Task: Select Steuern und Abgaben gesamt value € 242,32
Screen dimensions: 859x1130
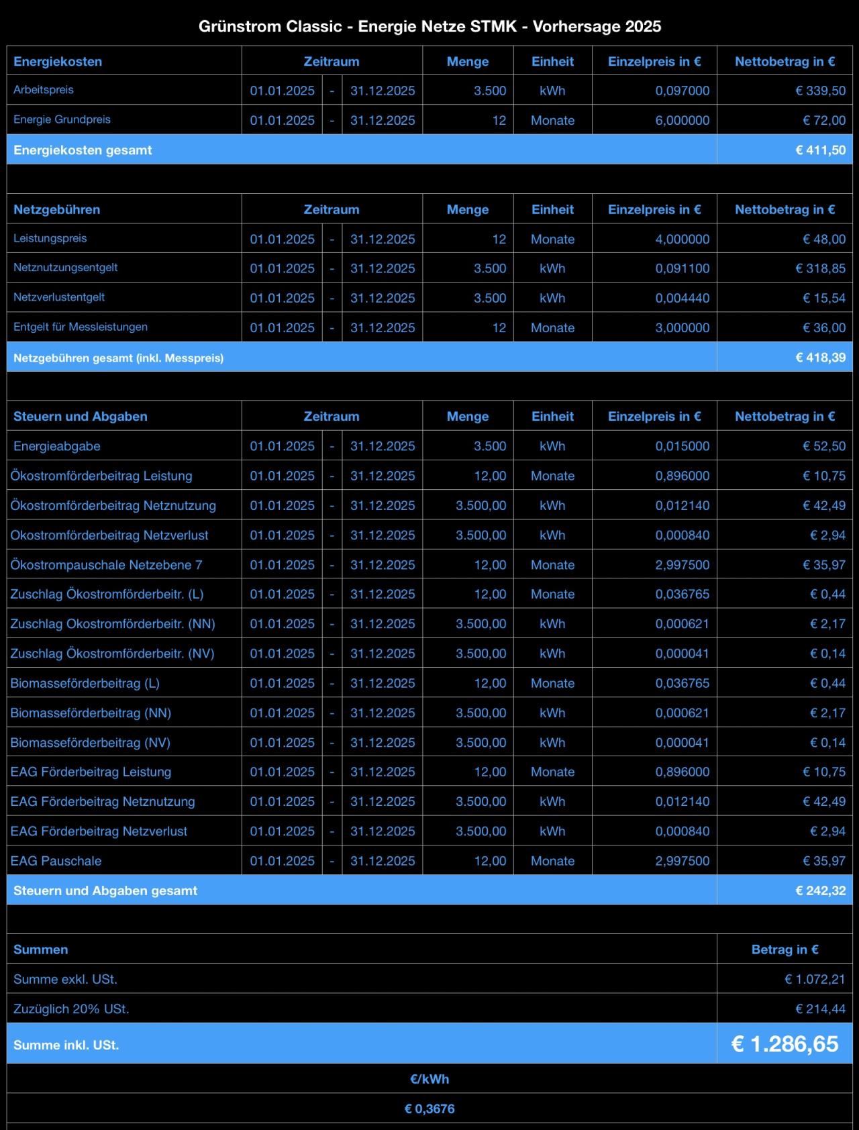Action: coord(820,890)
